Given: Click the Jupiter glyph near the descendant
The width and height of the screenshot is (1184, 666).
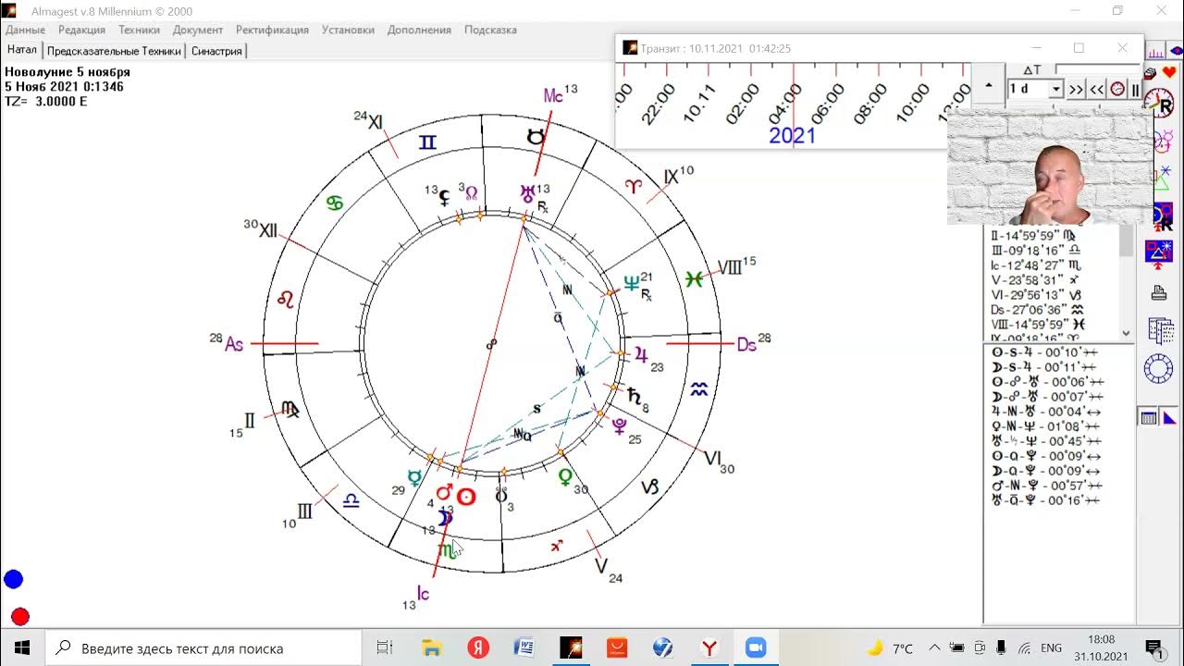Looking at the screenshot, I should (640, 353).
